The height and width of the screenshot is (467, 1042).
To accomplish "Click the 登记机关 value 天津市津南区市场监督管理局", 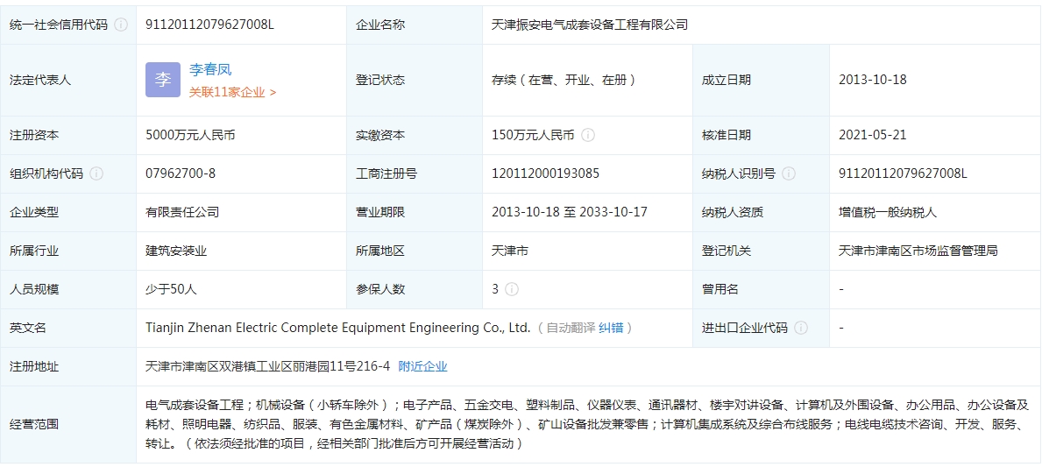I will click(918, 251).
